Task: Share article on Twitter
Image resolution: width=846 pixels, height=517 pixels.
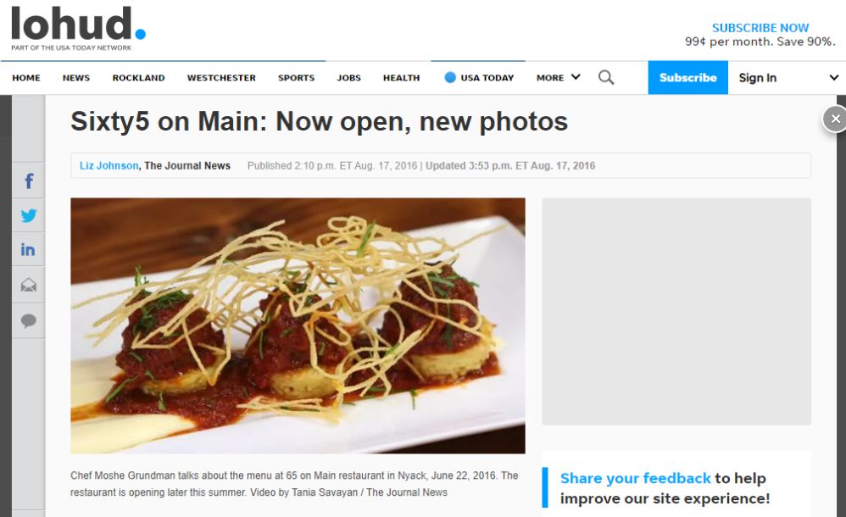Action: (29, 215)
